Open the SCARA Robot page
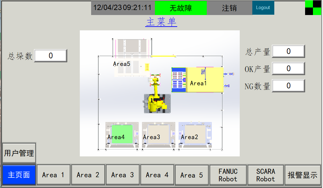Screen dimensions: 323x188 click(x=266, y=175)
